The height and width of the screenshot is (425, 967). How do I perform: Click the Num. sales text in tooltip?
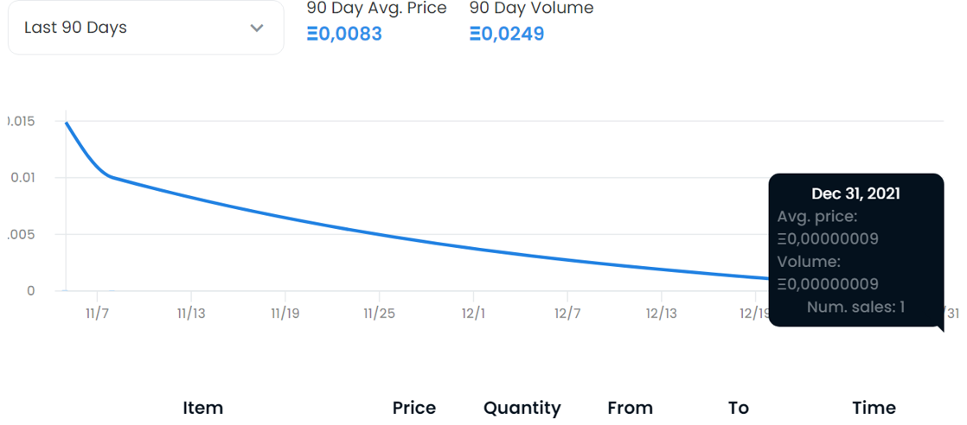(x=855, y=307)
